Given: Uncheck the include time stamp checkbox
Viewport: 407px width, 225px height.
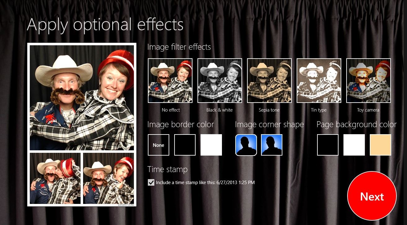Looking at the screenshot, I should pyautogui.click(x=151, y=183).
